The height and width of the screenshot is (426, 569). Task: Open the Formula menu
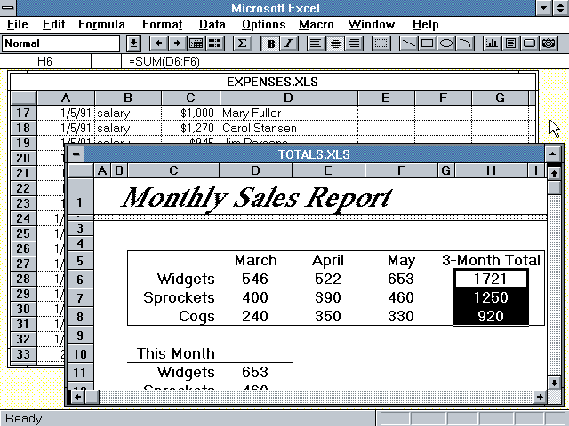pos(101,25)
